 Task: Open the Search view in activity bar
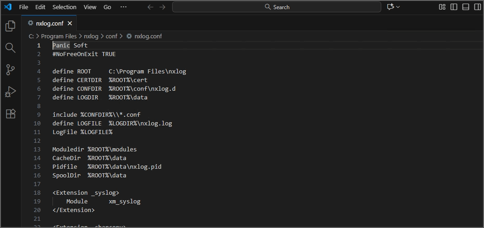pyautogui.click(x=10, y=48)
